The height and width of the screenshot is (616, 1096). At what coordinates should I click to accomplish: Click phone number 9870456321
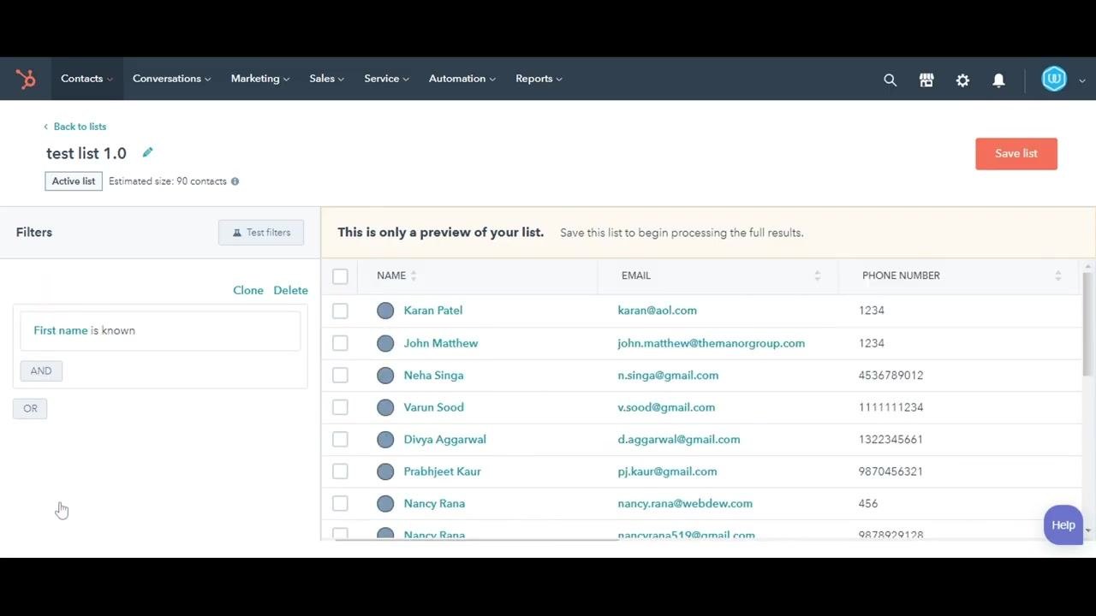[x=890, y=471]
